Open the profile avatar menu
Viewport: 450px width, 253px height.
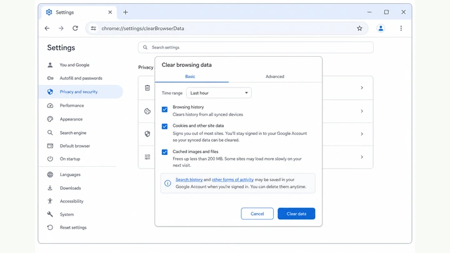click(381, 28)
